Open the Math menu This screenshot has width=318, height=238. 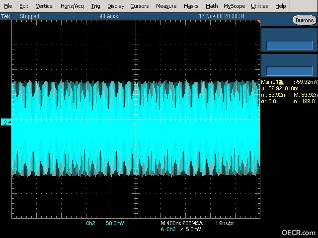(x=212, y=6)
